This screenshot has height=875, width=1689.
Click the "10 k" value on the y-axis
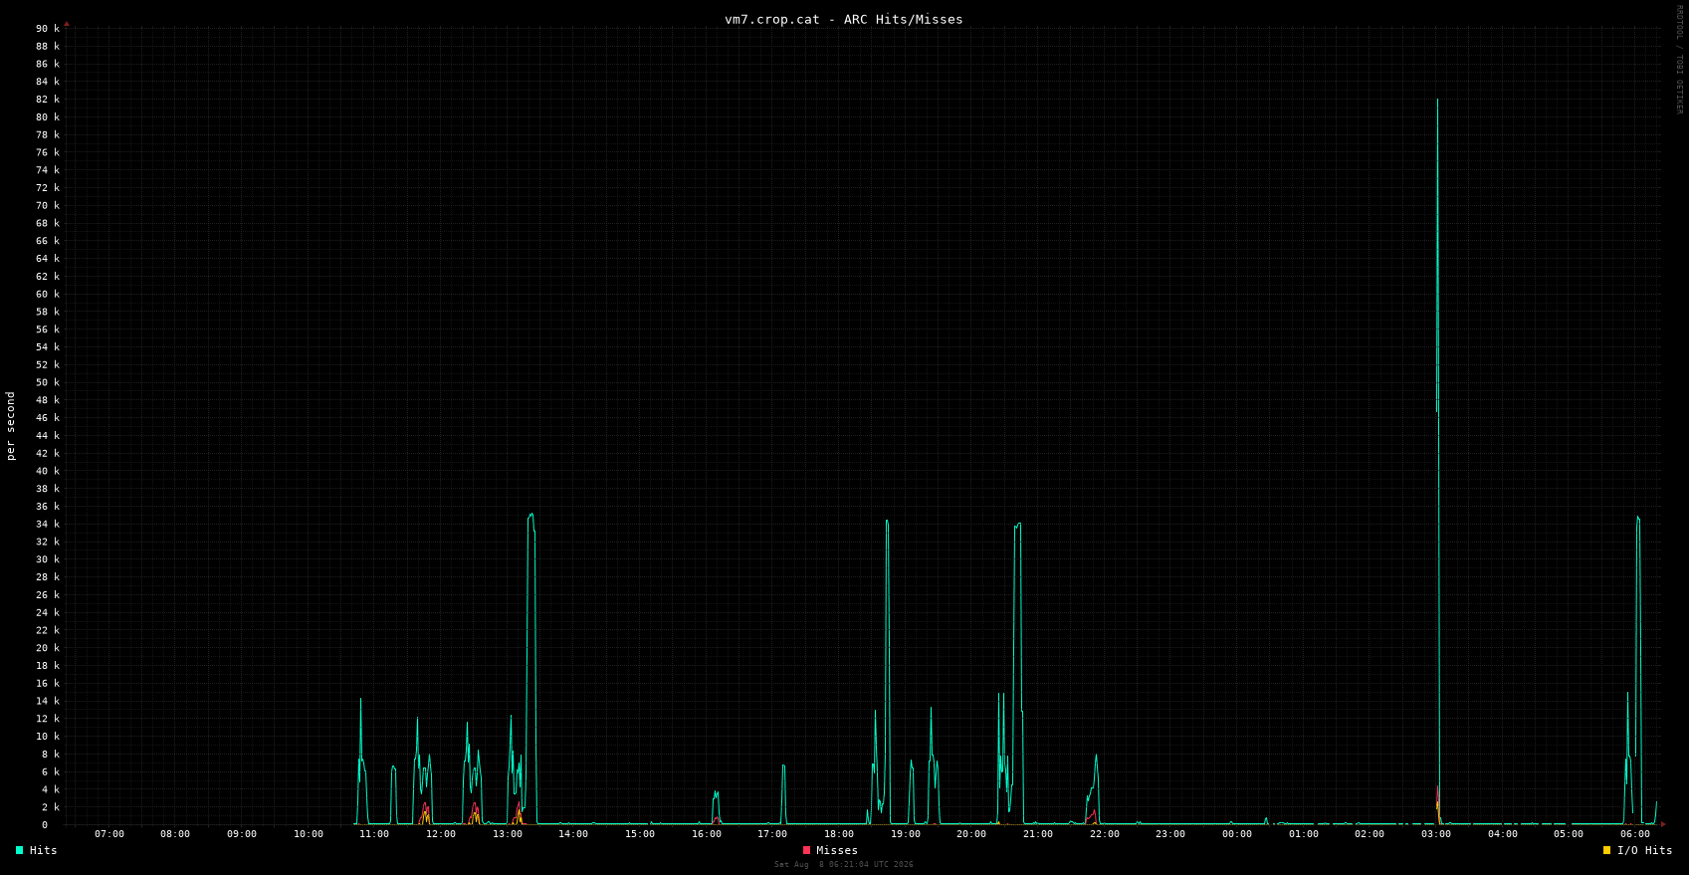[48, 737]
